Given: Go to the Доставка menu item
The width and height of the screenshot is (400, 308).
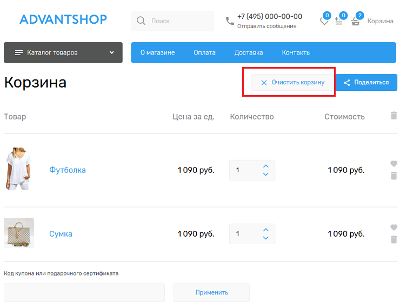Looking at the screenshot, I should pos(249,52).
